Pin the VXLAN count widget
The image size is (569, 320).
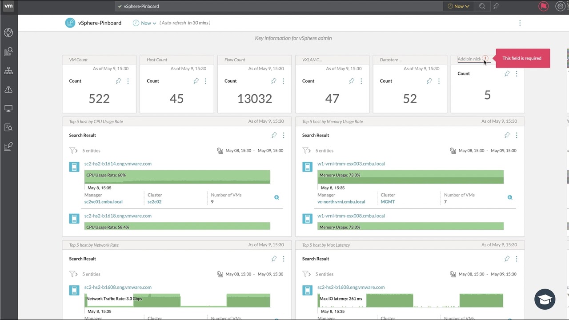352,81
